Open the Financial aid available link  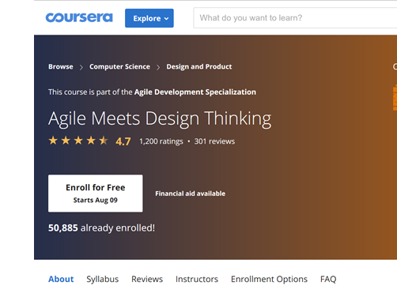pyautogui.click(x=190, y=194)
